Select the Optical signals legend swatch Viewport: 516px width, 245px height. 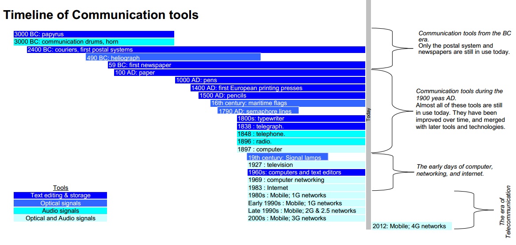click(60, 203)
